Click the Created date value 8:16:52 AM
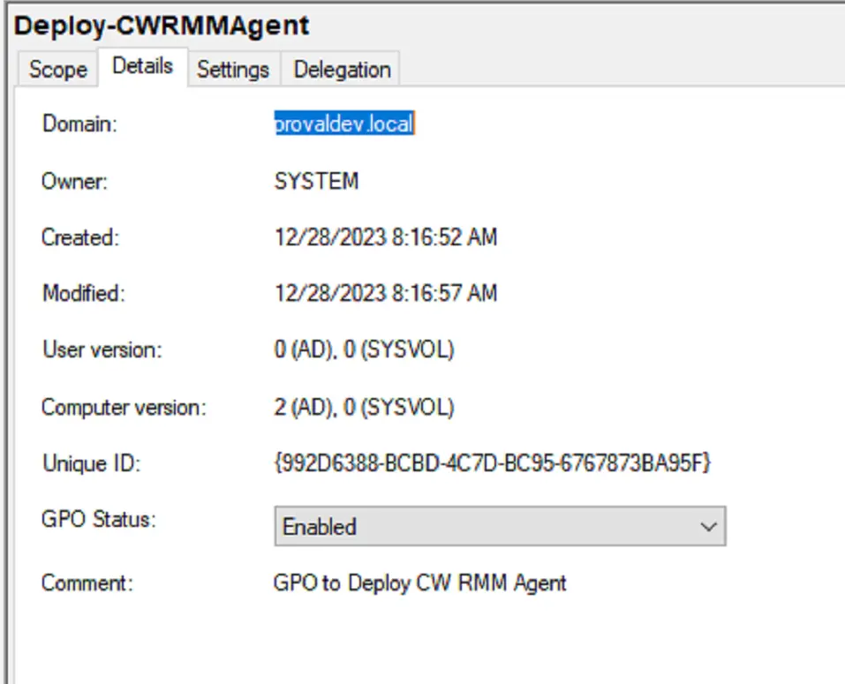This screenshot has height=684, width=845. (x=386, y=237)
